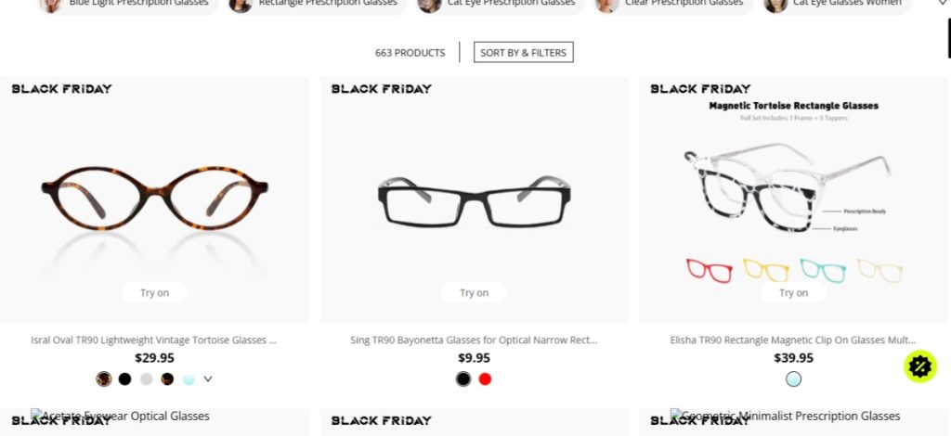
Task: Pick the black swatch for Isral Oval glasses
Action: pos(124,378)
